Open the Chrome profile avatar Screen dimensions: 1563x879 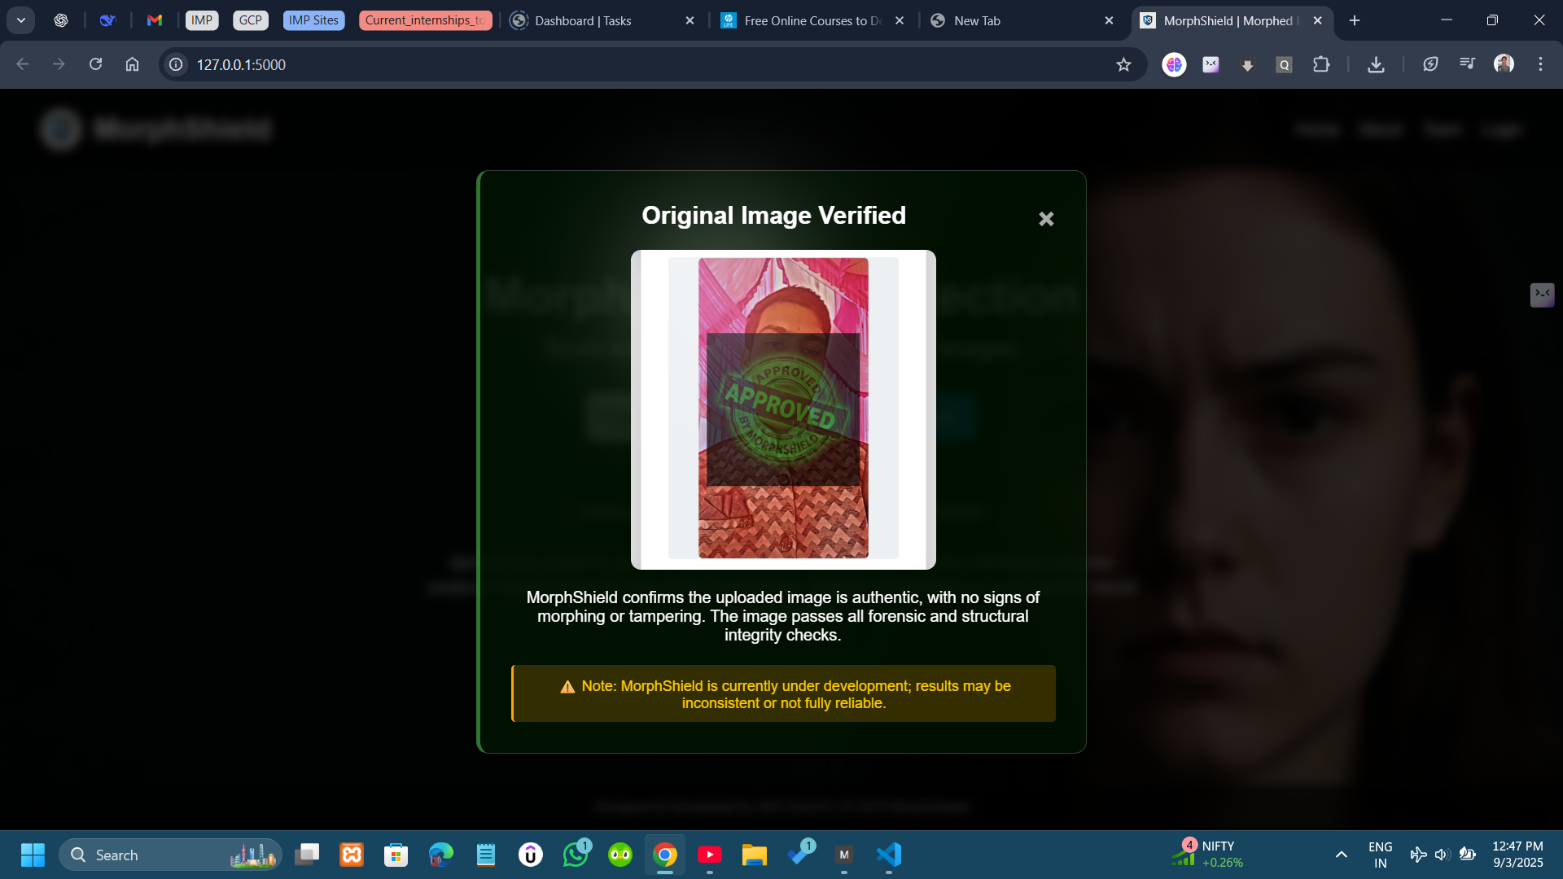pos(1504,64)
